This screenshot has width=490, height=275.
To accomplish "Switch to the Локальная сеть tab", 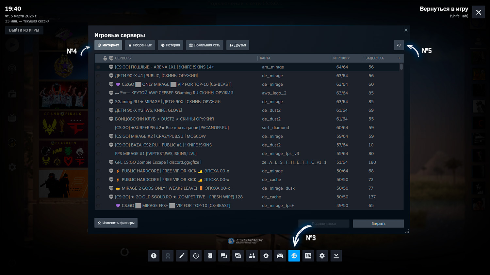I will click(x=204, y=45).
